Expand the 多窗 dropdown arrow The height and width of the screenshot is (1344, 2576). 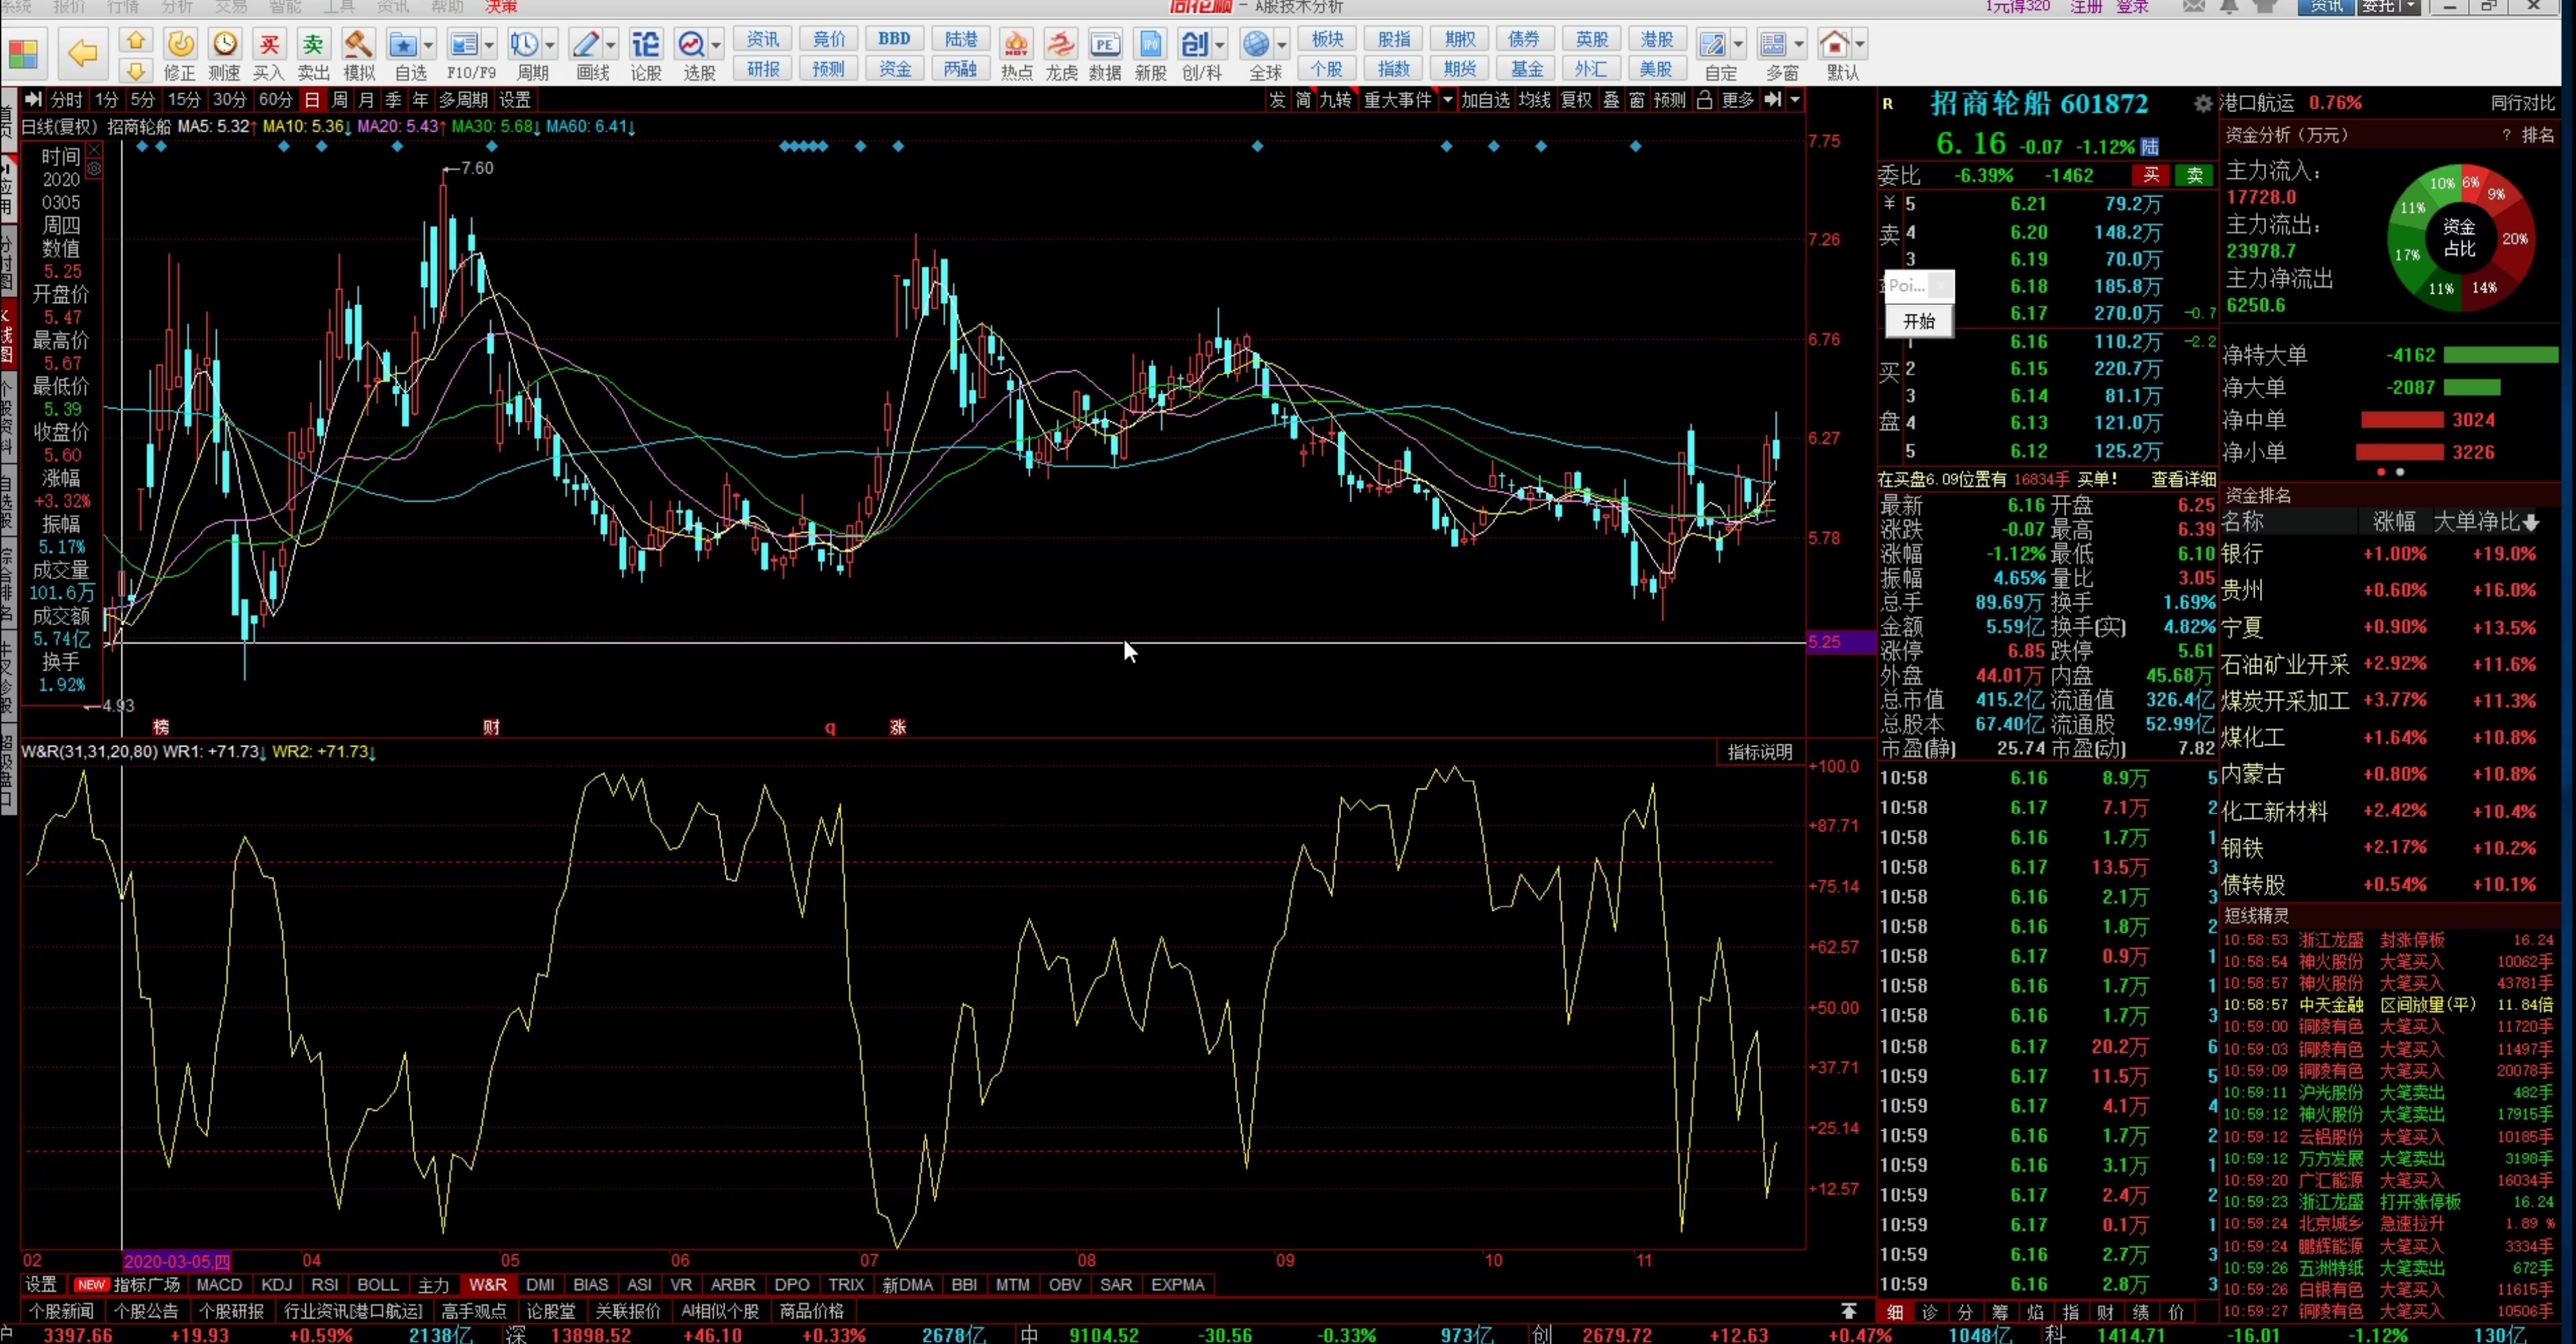click(1799, 45)
